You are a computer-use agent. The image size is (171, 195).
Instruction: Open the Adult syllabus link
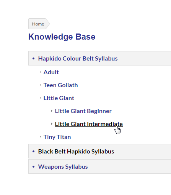click(x=51, y=72)
